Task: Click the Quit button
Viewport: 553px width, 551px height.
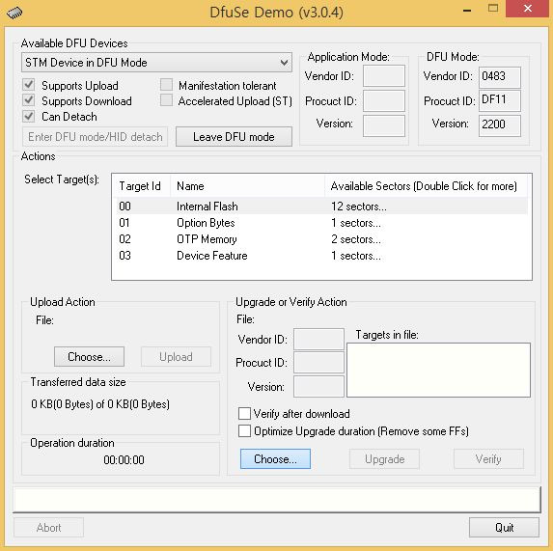Action: 504,528
